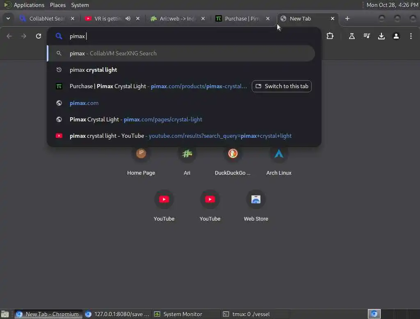Click the history clock icon beside crystal light
420x319 pixels.
59,70
